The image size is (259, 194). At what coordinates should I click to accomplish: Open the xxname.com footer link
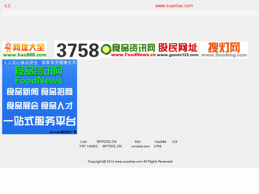coord(141,146)
